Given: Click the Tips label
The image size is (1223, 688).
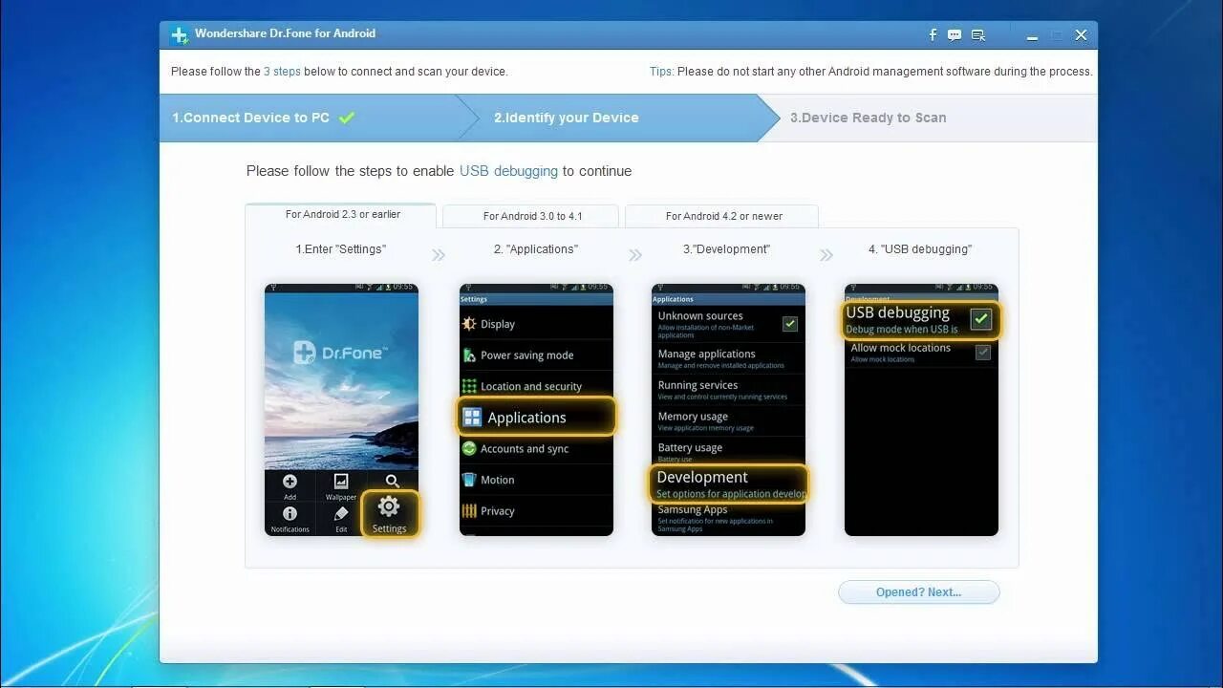Looking at the screenshot, I should pyautogui.click(x=661, y=72).
